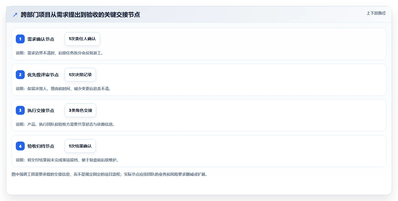
Task: Click the 1次决策记录 tag
Action: (x=80, y=75)
